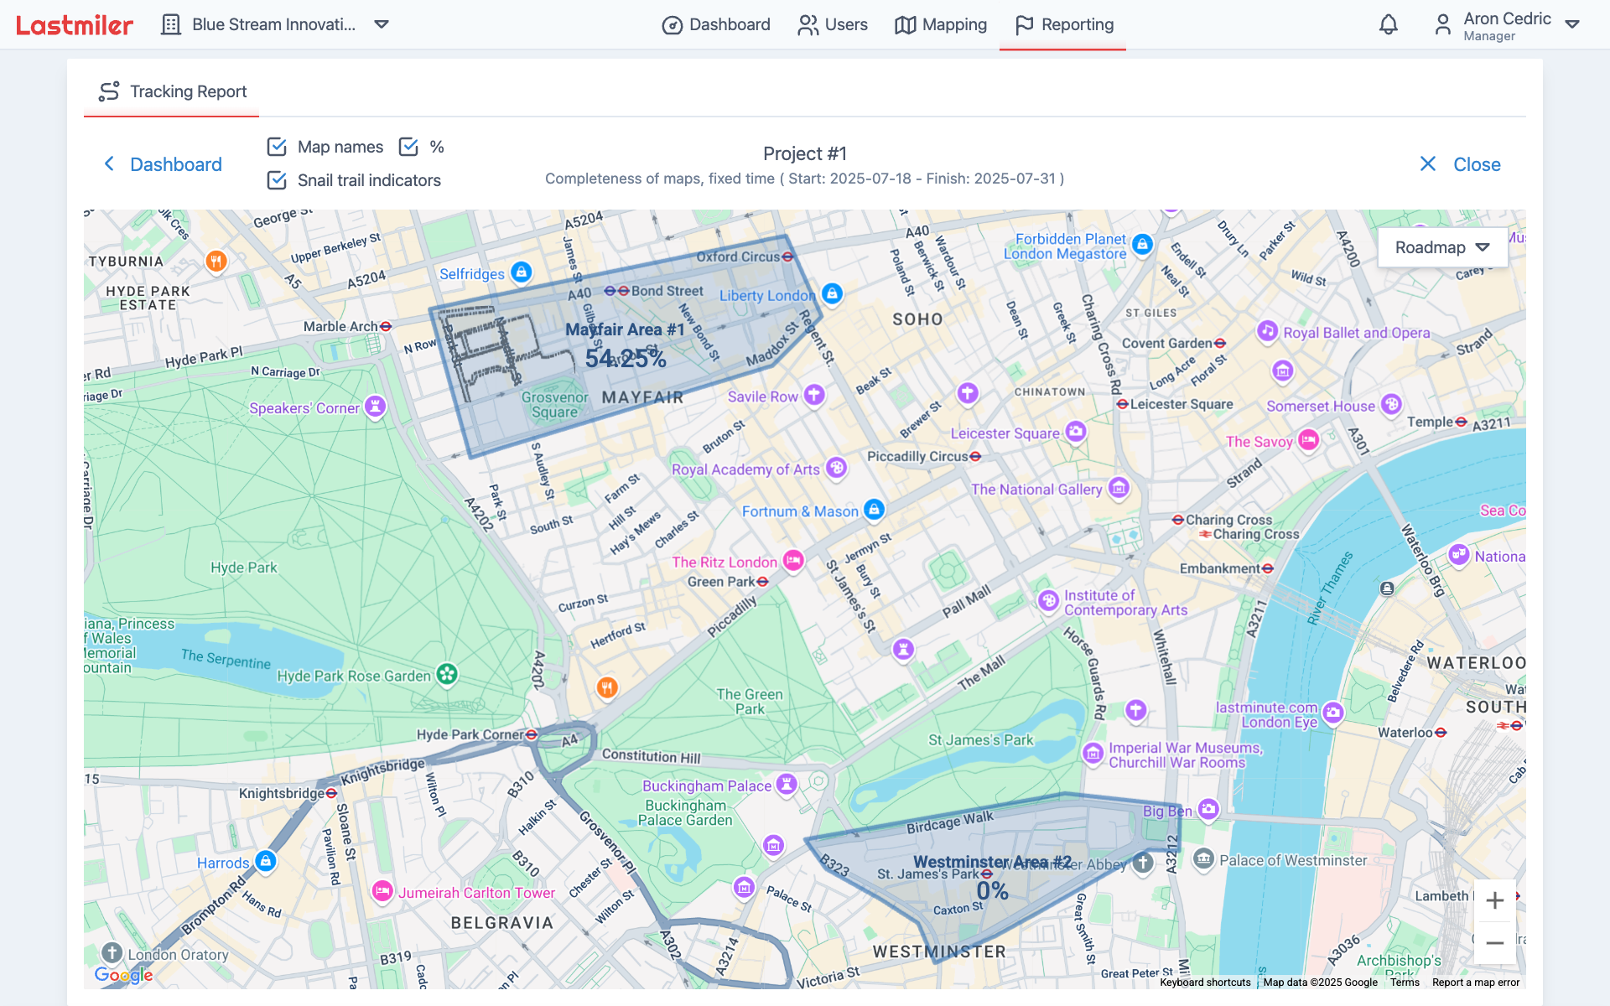Click the Imperial War Museums marker
The height and width of the screenshot is (1006, 1610).
(1093, 754)
